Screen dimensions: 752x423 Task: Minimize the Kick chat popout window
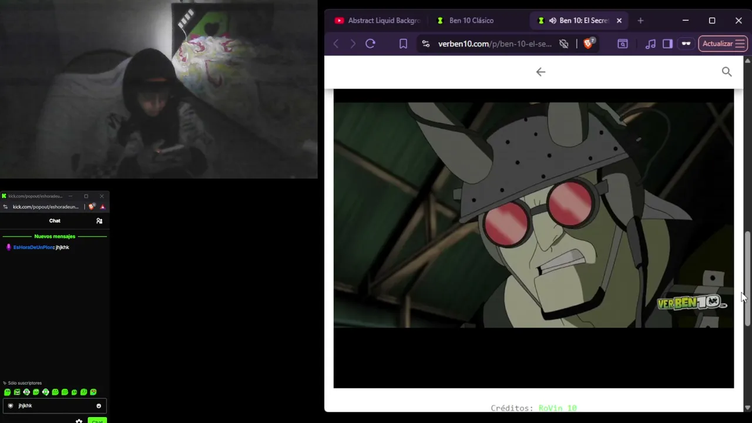tap(70, 196)
